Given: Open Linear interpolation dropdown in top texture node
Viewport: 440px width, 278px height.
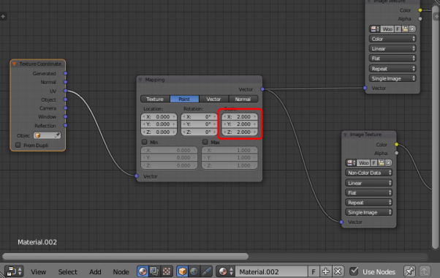Looking at the screenshot, I should [x=392, y=48].
